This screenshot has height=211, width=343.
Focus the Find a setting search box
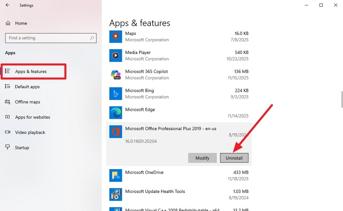point(51,38)
